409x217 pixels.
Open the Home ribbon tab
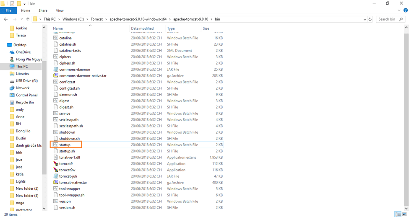25,10
